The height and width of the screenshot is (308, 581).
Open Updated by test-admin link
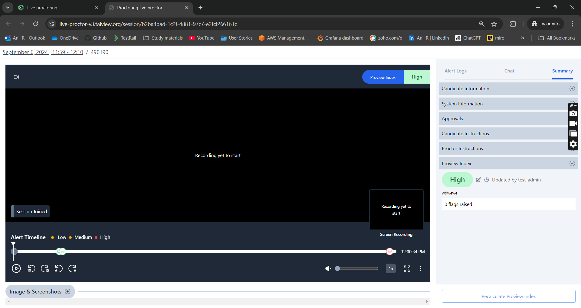coord(516,180)
